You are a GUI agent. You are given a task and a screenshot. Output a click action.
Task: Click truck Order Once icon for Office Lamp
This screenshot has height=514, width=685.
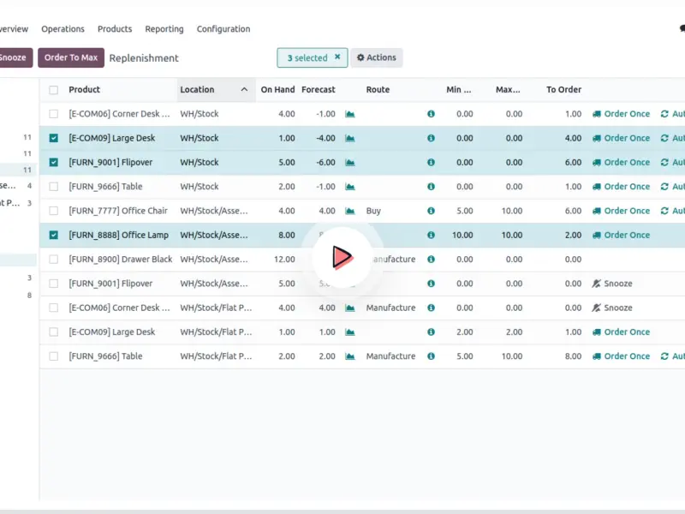coord(597,235)
